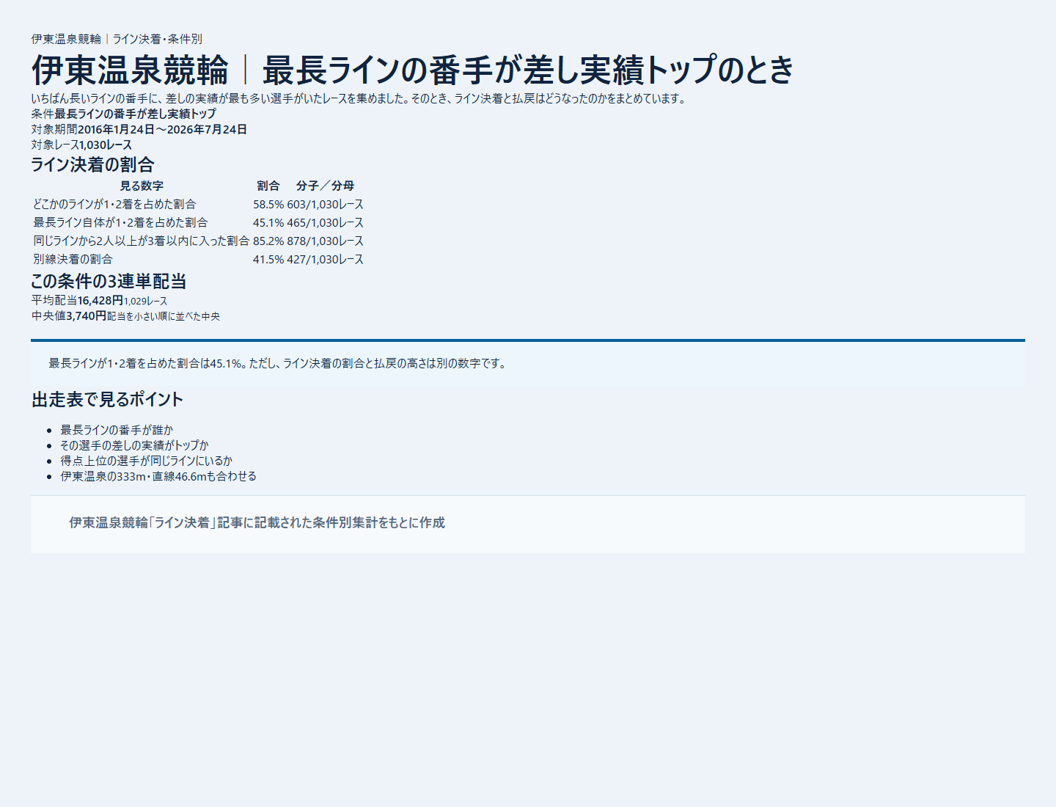Click the 対象レース value 1,030レース

[x=106, y=145]
